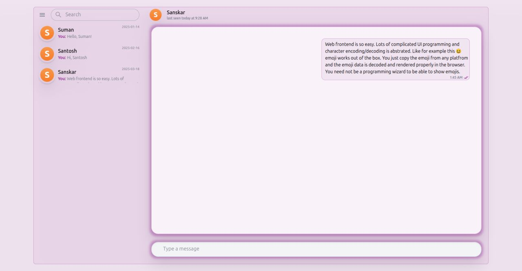This screenshot has width=522, height=271.
Task: Click Santosh's avatar in the sidebar
Action: (47, 54)
